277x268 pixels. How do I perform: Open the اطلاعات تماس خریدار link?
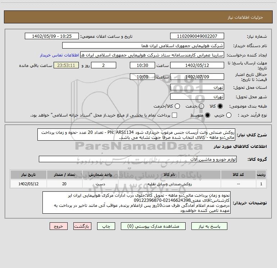(x=59, y=55)
